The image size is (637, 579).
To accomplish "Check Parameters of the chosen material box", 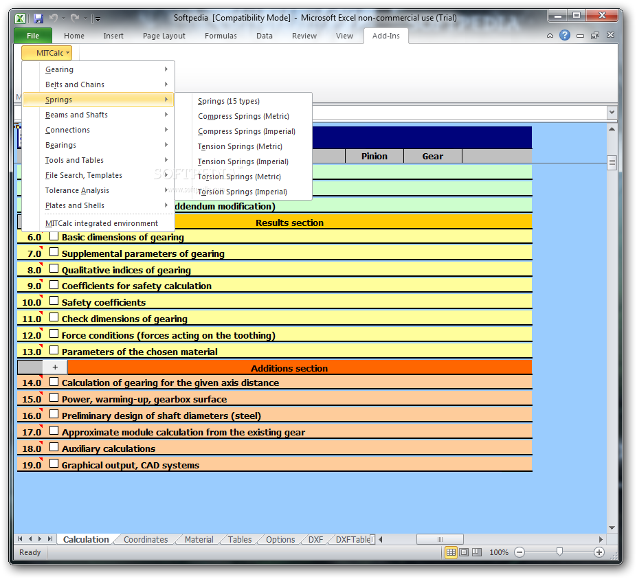I will pyautogui.click(x=54, y=350).
